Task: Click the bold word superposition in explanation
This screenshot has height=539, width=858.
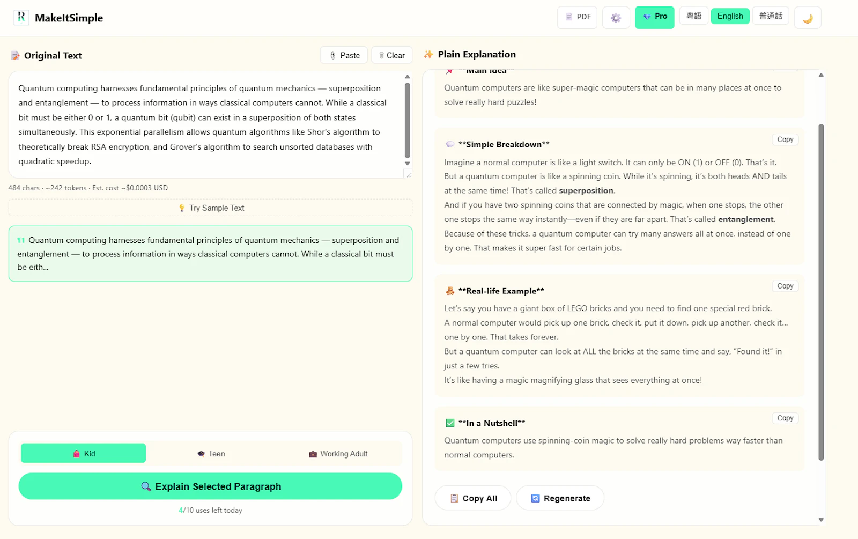Action: tap(586, 190)
